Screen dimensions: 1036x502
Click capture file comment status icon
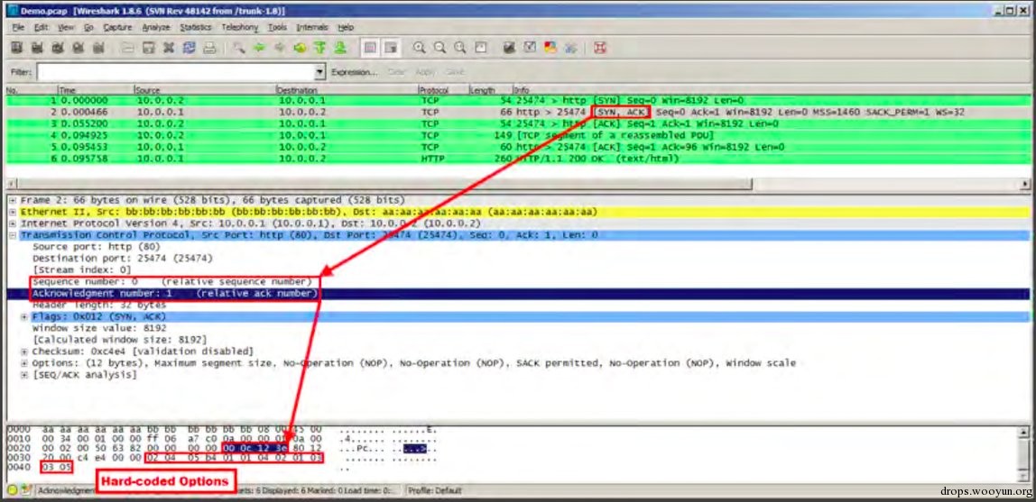pyautogui.click(x=25, y=490)
